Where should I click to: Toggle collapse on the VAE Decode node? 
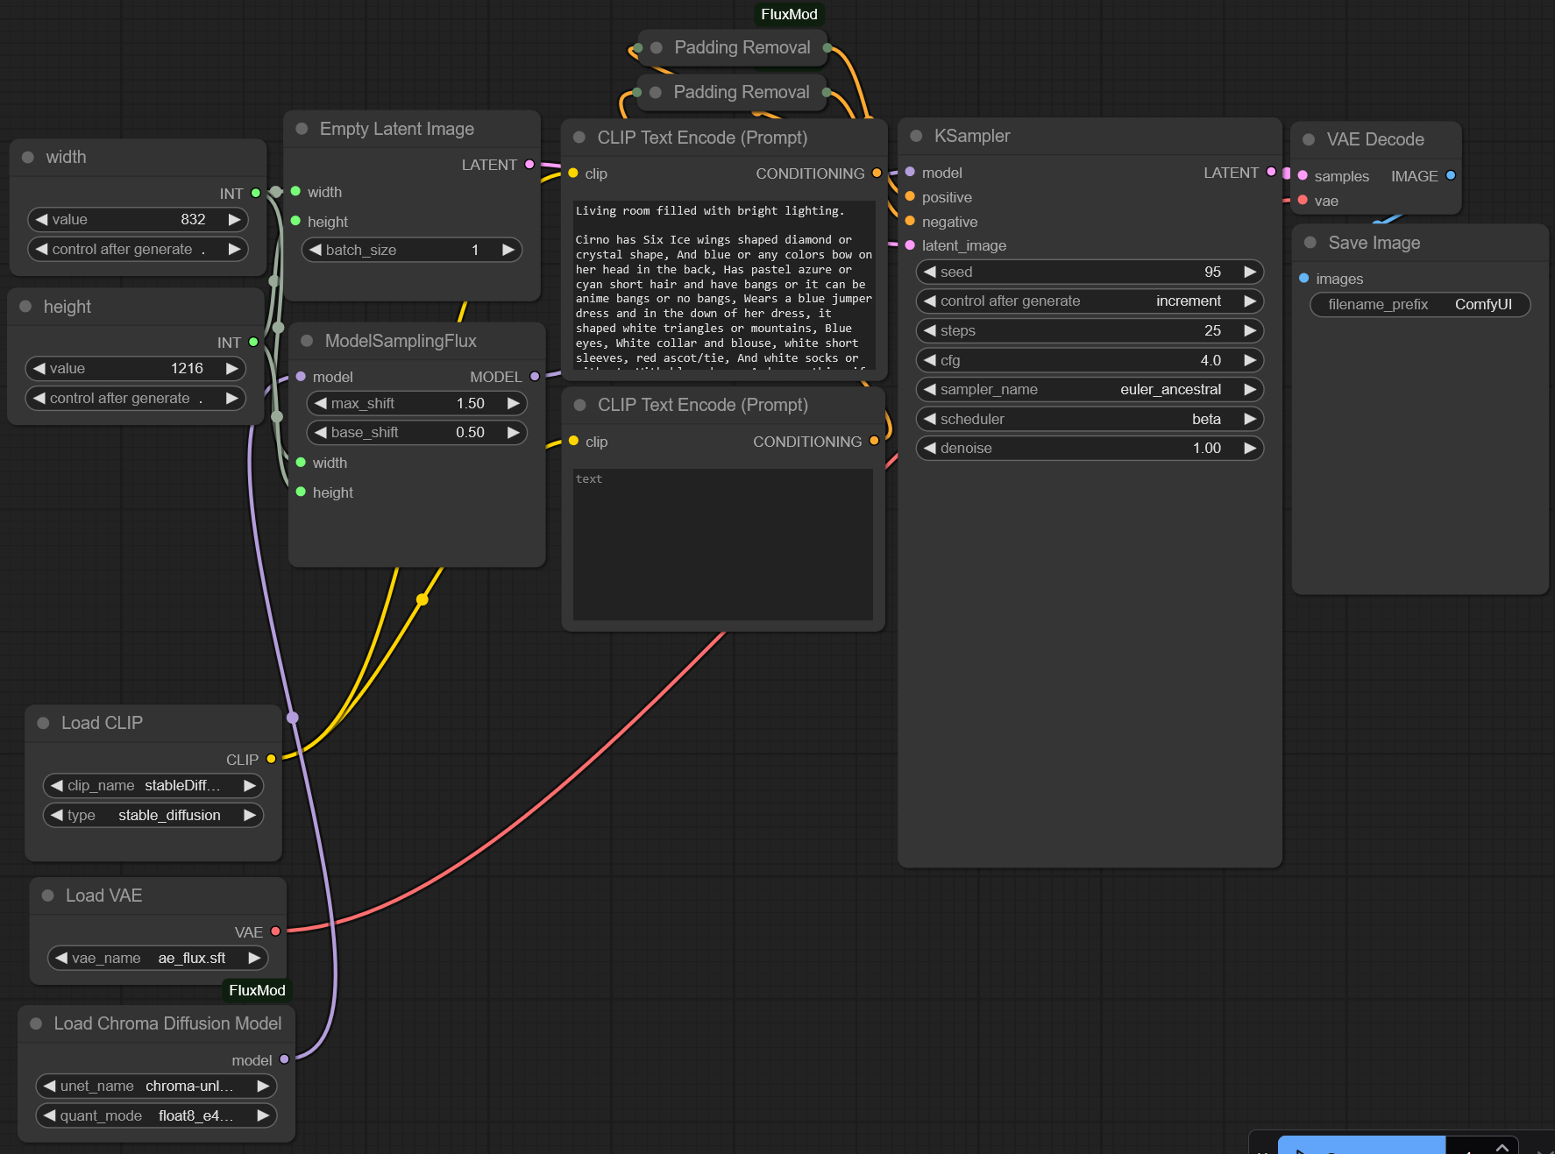[1309, 139]
